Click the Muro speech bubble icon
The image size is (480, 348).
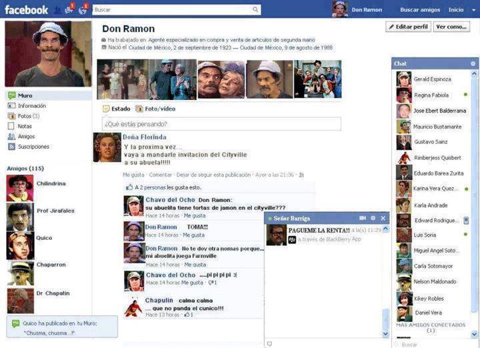tap(11, 95)
